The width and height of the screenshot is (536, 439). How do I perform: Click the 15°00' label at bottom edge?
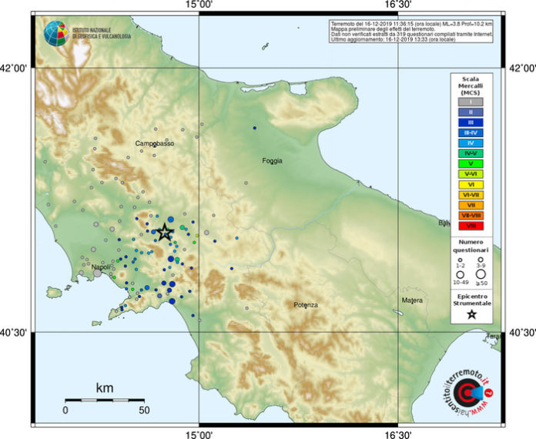point(199,434)
